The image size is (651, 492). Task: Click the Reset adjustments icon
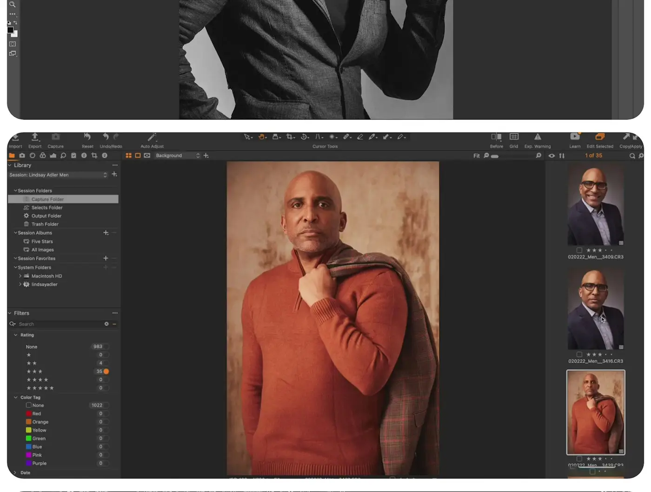87,137
